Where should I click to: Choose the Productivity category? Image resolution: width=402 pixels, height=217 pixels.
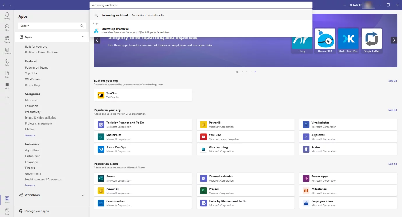pos(33,112)
